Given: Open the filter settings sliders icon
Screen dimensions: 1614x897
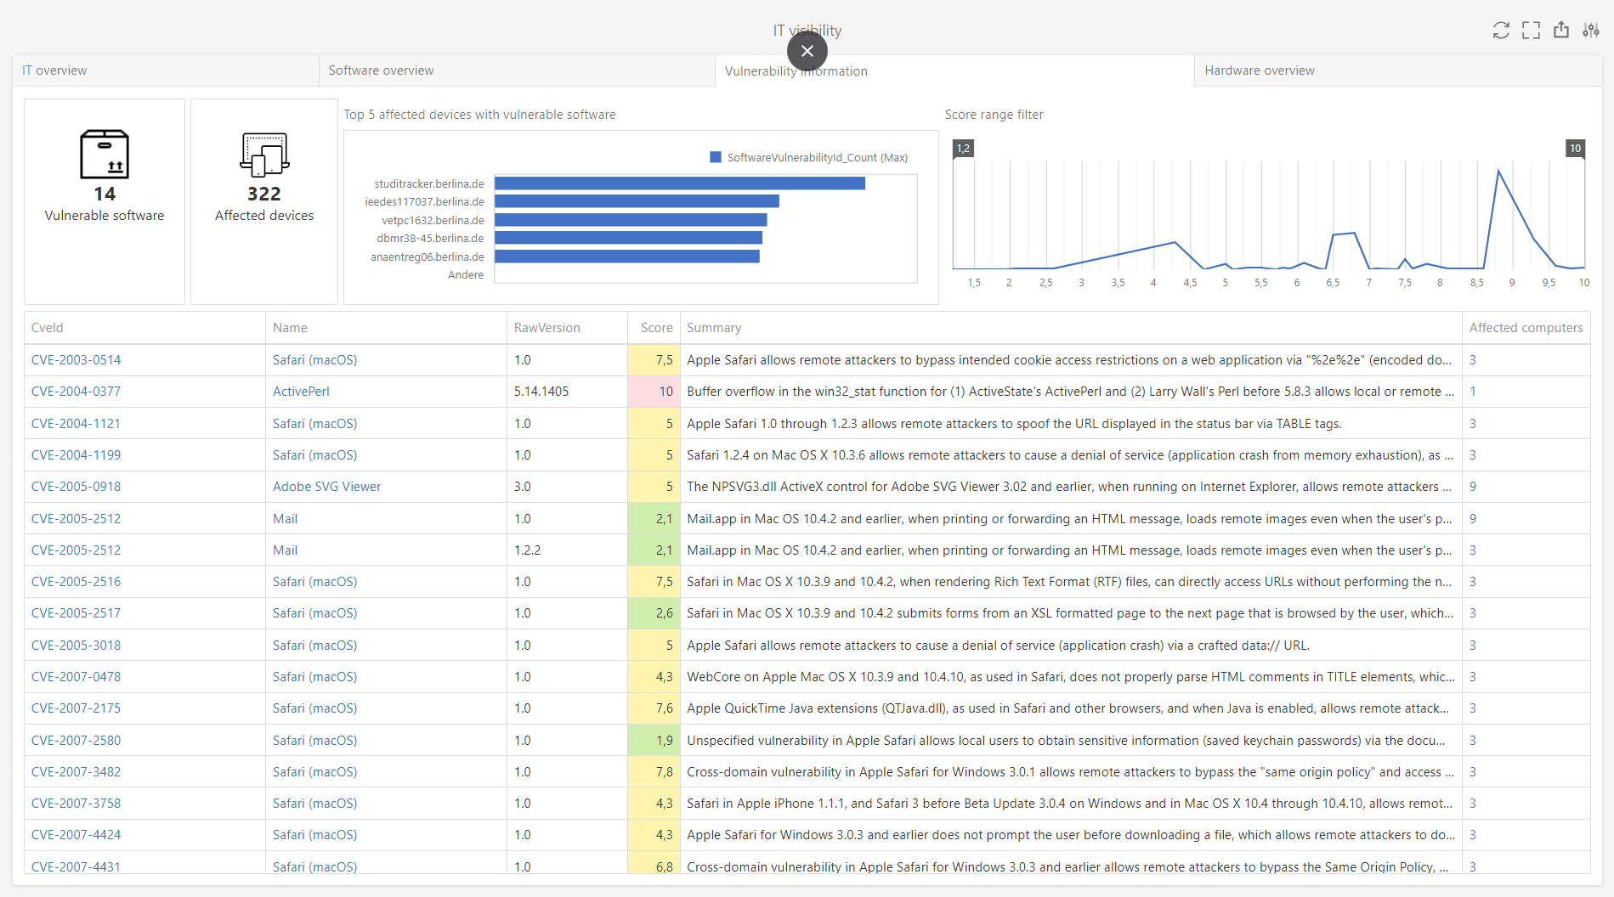Looking at the screenshot, I should tap(1591, 30).
